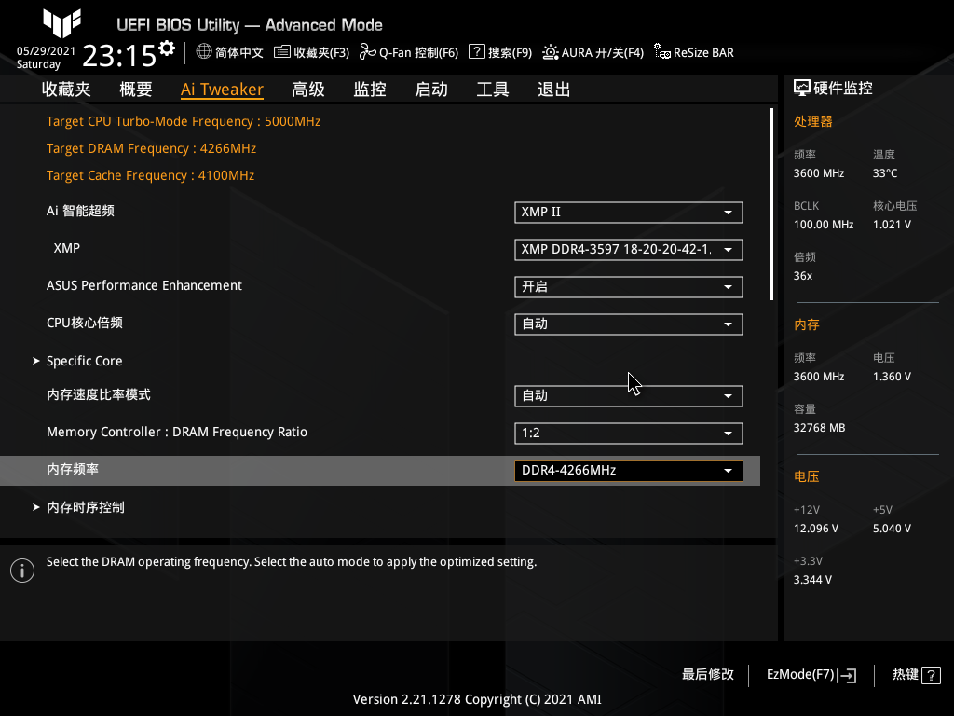
Task: Click the memory 电压 1.360 V value
Action: click(x=892, y=377)
